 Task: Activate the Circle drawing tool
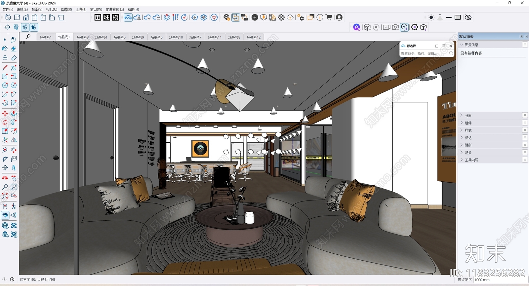(5, 85)
